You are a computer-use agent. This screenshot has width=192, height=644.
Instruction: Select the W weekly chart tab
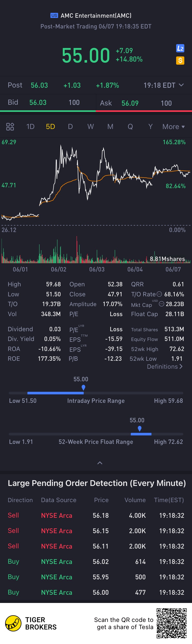90,127
